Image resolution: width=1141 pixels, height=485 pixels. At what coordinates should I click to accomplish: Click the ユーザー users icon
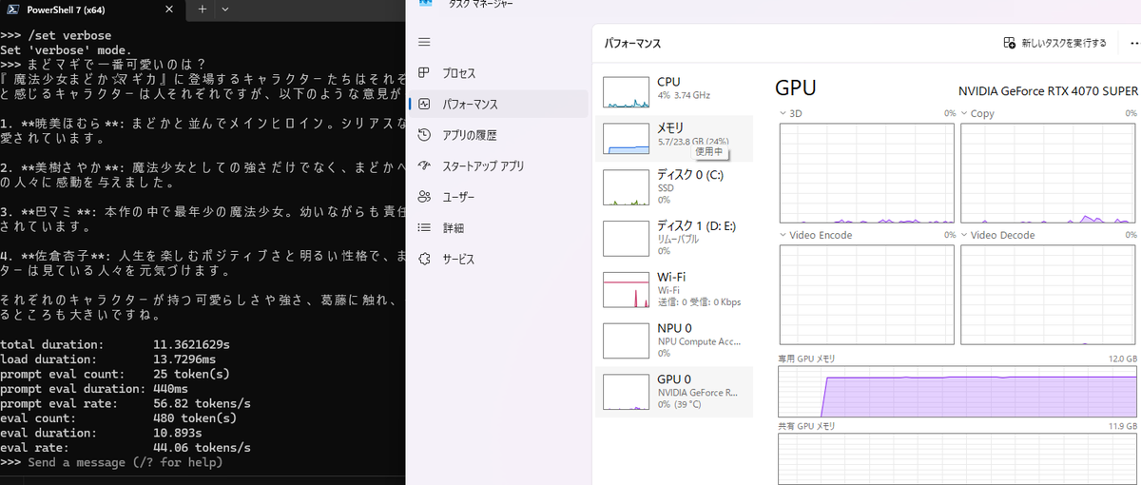(x=424, y=197)
